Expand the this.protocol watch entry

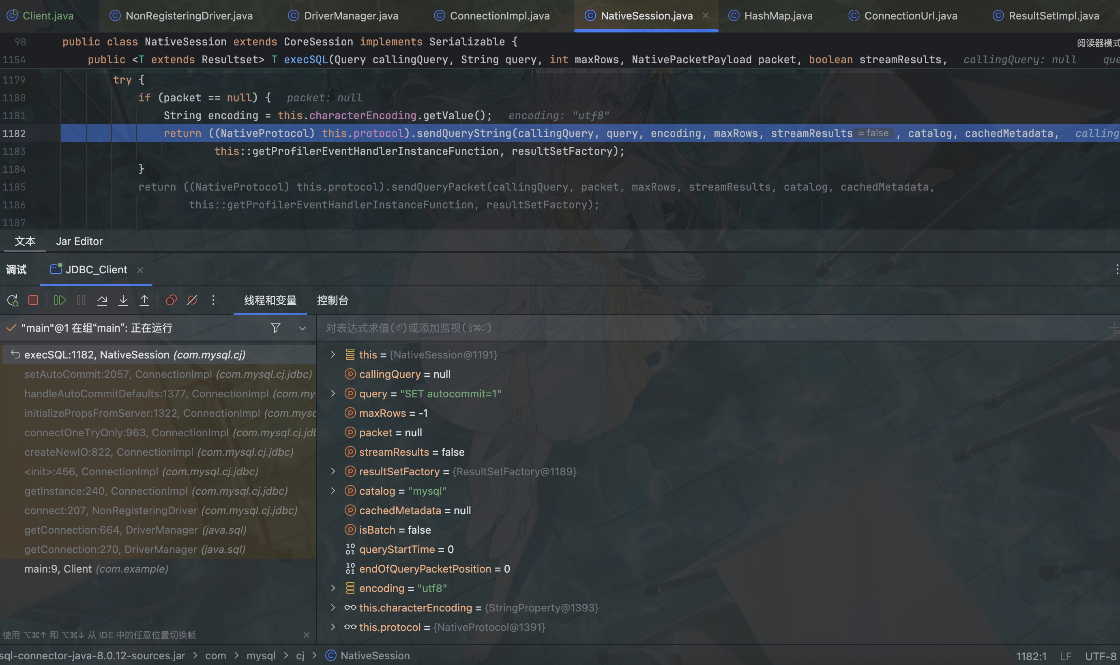tap(333, 627)
